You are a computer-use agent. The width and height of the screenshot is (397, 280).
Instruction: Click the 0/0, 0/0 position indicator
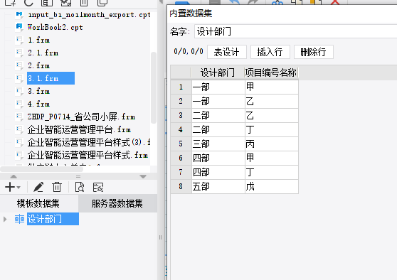tap(189, 52)
